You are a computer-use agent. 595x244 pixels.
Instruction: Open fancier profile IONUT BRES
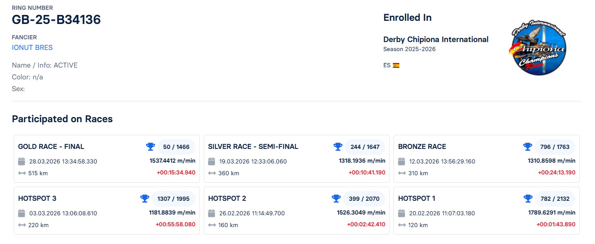32,47
